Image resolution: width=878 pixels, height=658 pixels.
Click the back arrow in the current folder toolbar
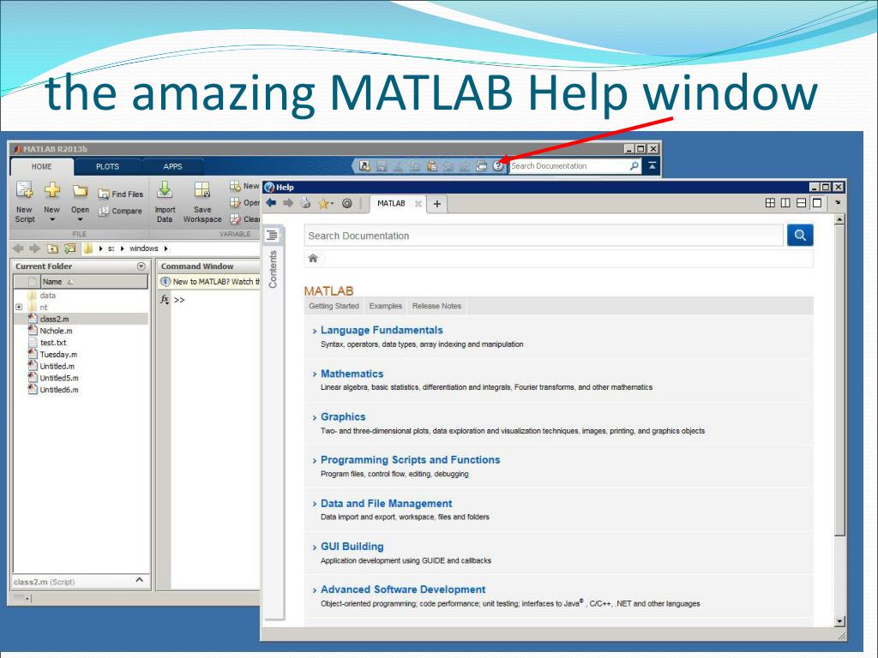pos(18,248)
